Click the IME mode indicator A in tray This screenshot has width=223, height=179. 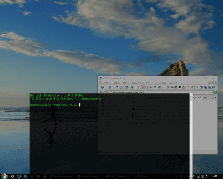[207, 176]
